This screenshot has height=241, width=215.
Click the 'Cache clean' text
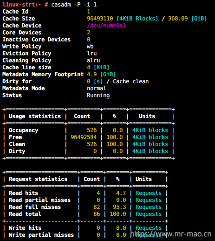pyautogui.click(x=131, y=81)
